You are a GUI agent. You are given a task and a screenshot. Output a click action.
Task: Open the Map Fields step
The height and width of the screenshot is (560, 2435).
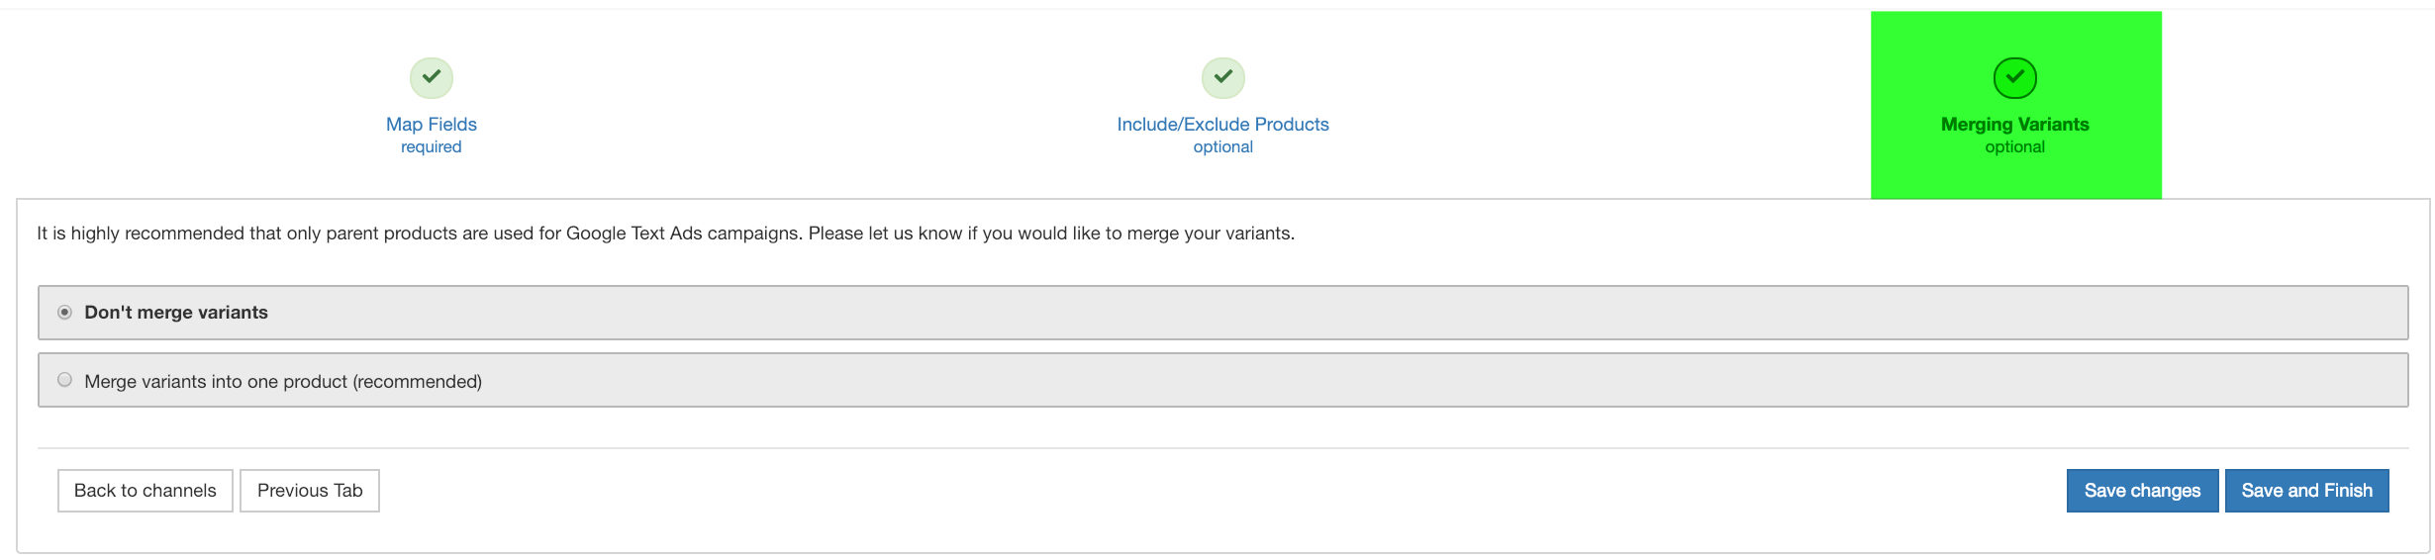pyautogui.click(x=432, y=125)
